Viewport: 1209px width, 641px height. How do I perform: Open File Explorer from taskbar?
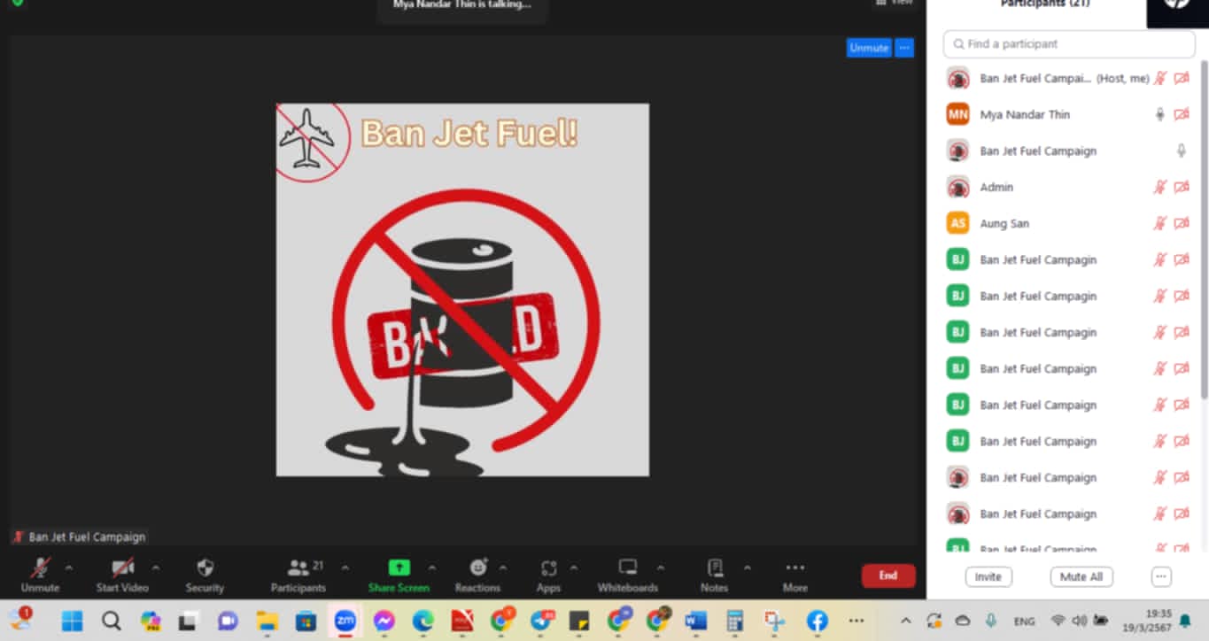pos(267,621)
